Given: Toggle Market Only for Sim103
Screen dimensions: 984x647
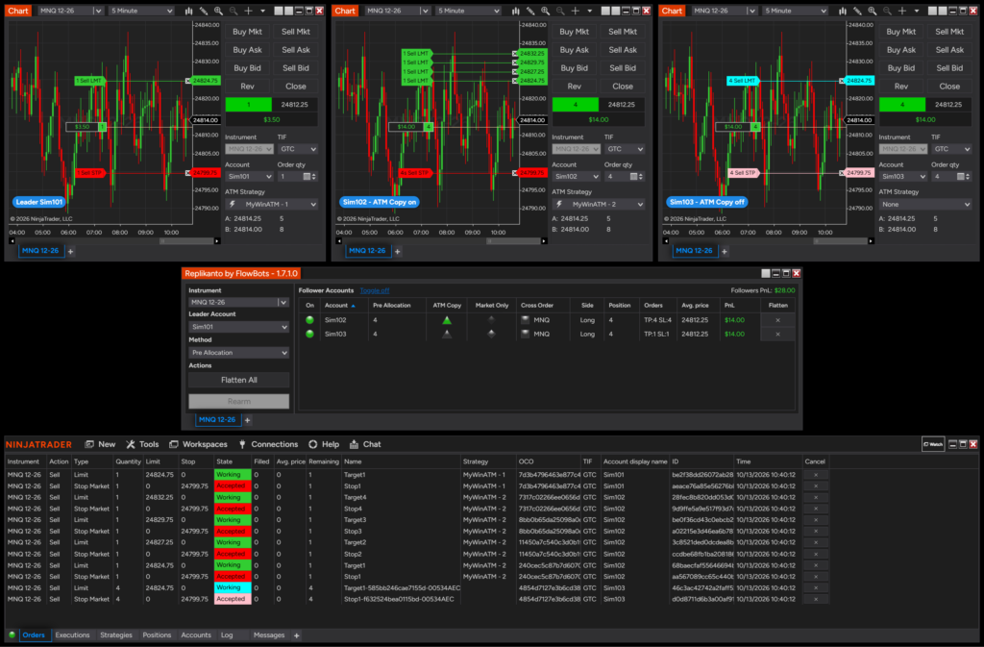Looking at the screenshot, I should (x=491, y=335).
